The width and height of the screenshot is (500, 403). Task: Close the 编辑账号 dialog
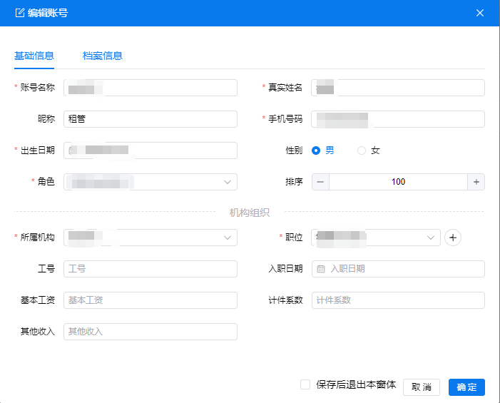click(480, 13)
